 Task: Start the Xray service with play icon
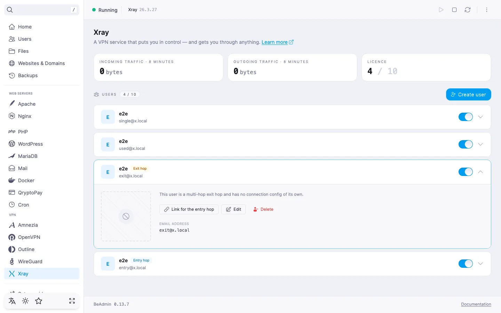coord(441,10)
